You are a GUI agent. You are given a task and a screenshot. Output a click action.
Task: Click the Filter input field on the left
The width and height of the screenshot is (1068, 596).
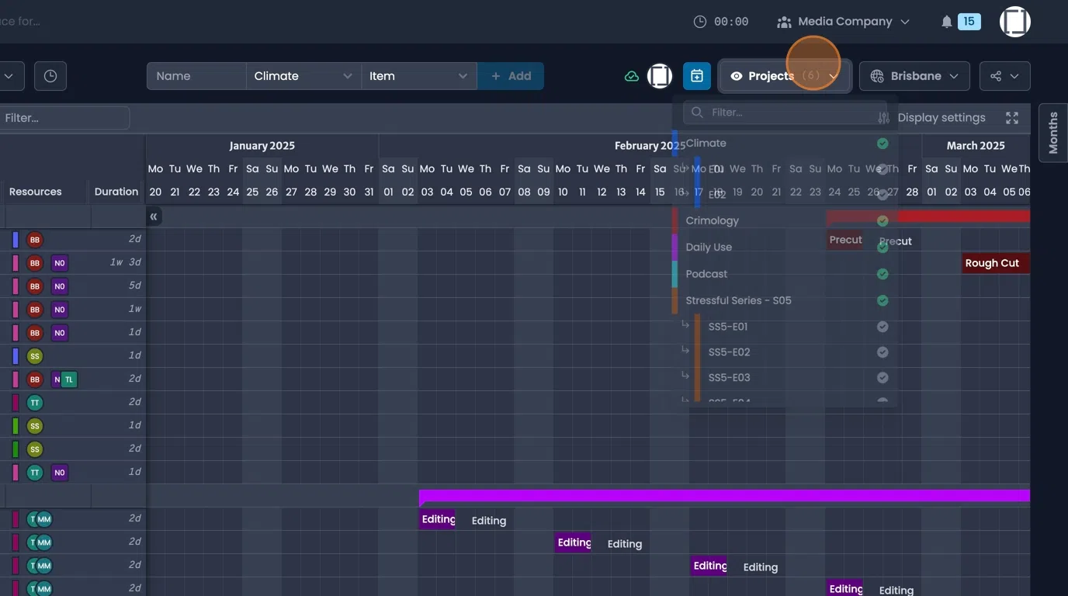pos(64,118)
